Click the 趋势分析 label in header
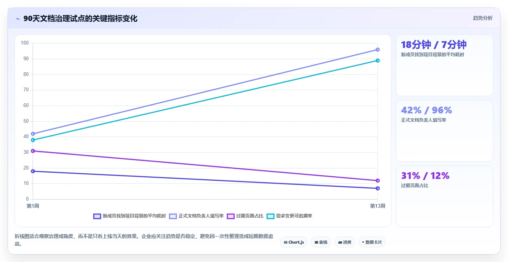The image size is (508, 262). coord(482,18)
